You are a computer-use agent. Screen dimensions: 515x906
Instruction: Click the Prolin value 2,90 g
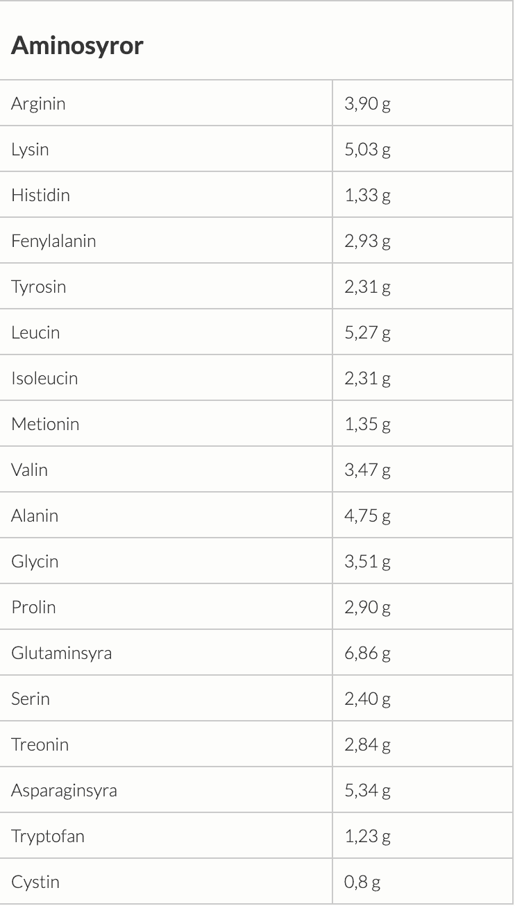pos(367,608)
